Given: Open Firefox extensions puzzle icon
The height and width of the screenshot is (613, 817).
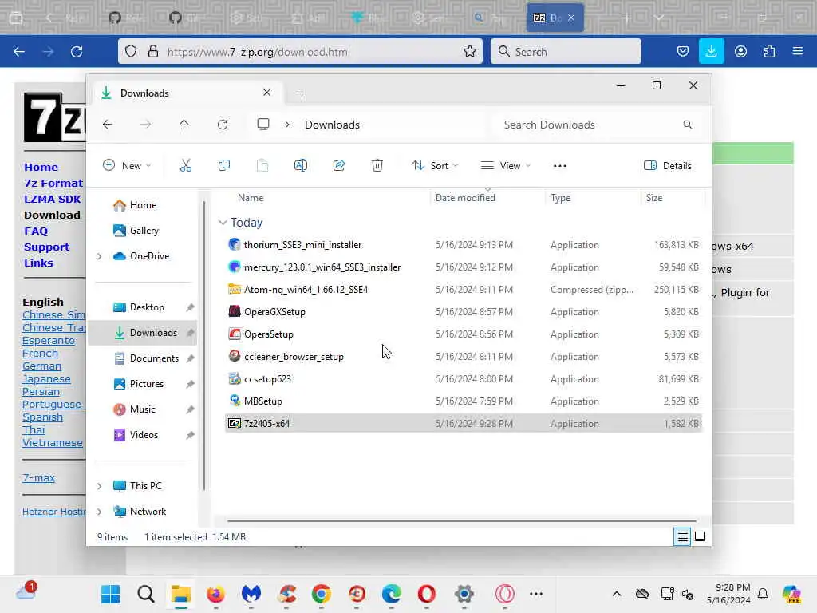Looking at the screenshot, I should tap(769, 51).
